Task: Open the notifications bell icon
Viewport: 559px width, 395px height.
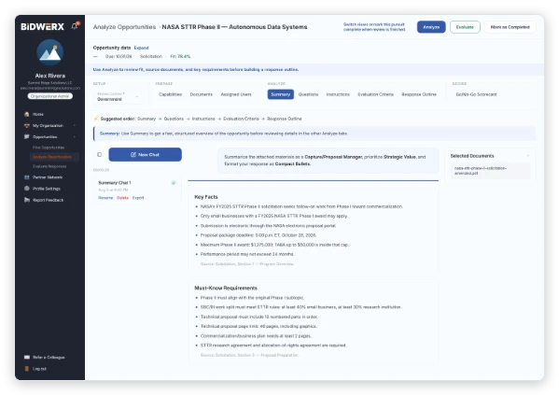Action: coord(75,26)
